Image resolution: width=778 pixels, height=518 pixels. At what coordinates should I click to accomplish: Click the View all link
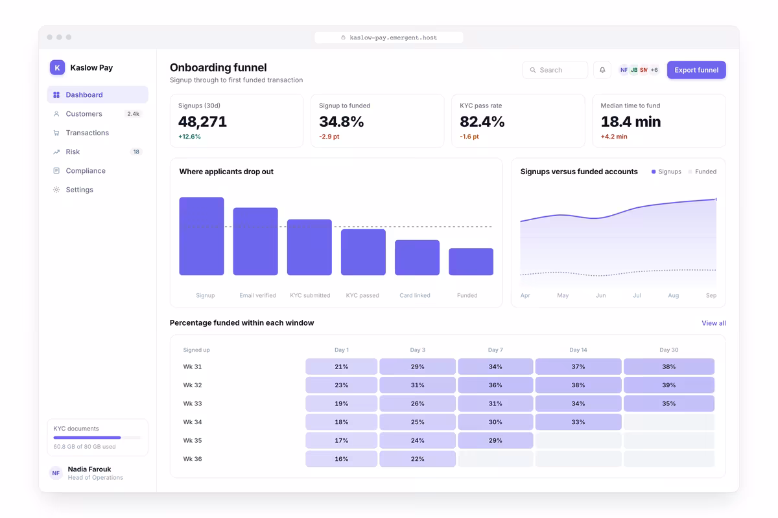(x=714, y=323)
